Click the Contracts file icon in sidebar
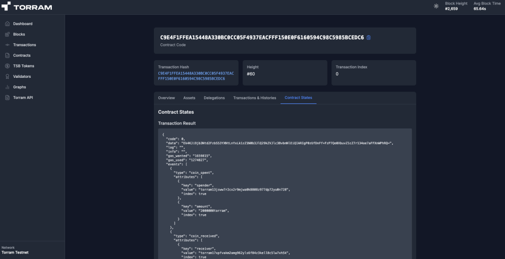The image size is (505, 259). 7,55
